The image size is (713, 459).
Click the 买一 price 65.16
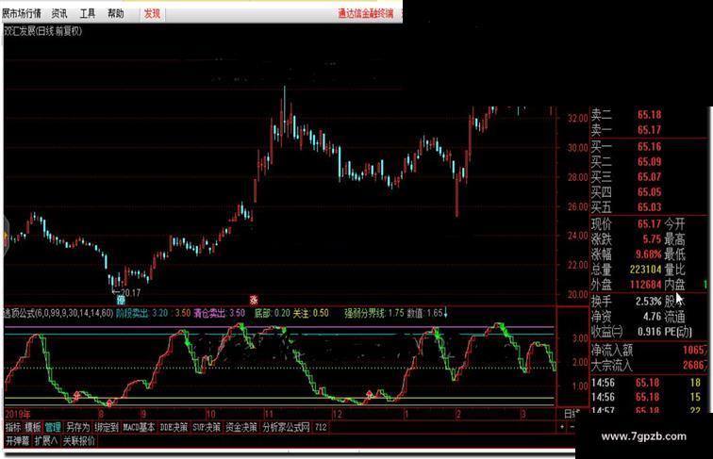[x=649, y=146]
